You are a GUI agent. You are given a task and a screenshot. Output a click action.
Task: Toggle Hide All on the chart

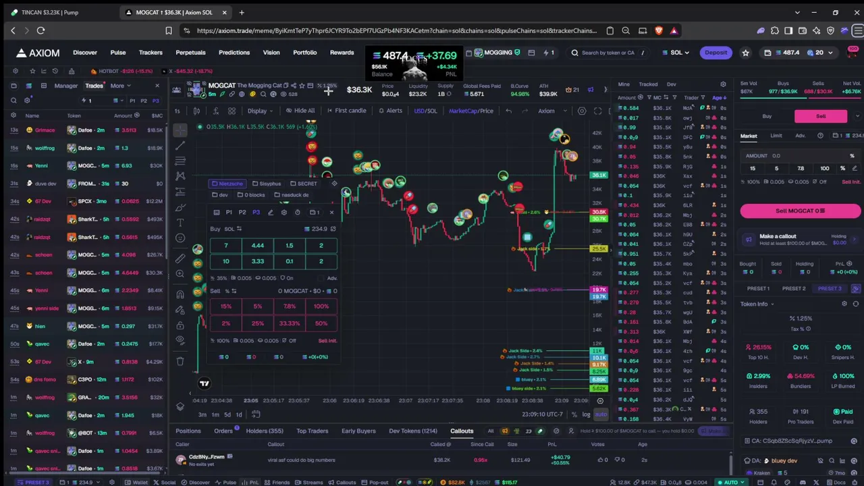coord(300,111)
